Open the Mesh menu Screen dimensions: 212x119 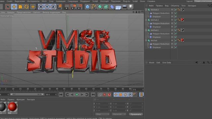pos(44,1)
